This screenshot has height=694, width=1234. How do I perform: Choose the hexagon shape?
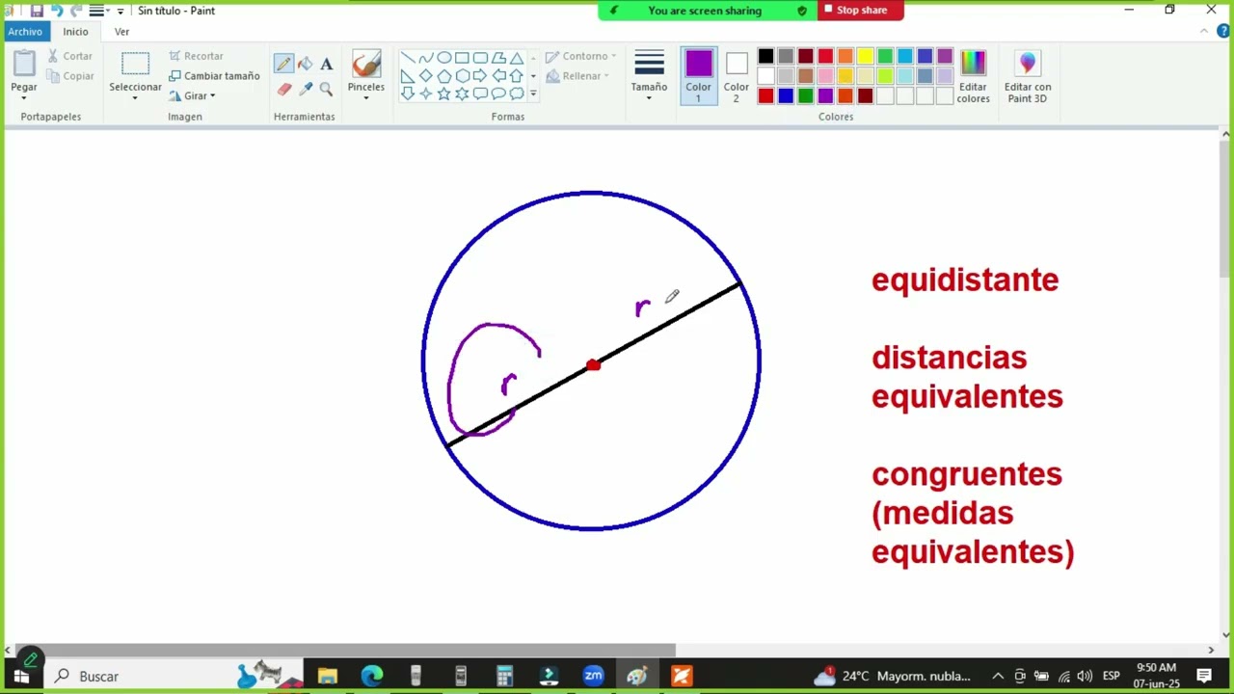click(x=462, y=76)
